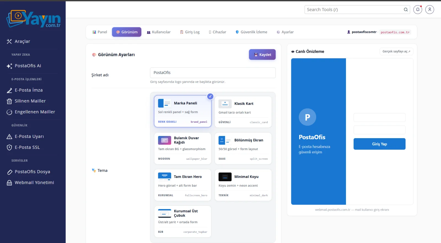Click Gerçek sayfayı aç link
This screenshot has width=441, height=243.
(x=396, y=52)
